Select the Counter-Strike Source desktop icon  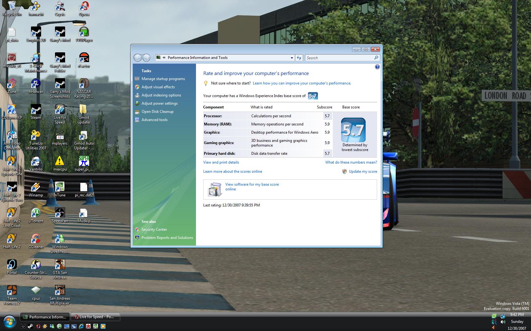[x=36, y=269]
